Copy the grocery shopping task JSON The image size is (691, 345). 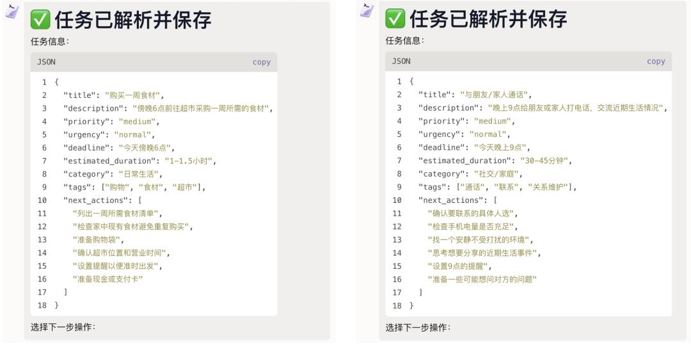(261, 62)
